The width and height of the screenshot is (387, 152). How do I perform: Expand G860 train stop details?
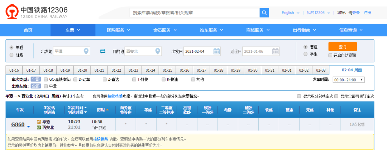tap(29, 126)
